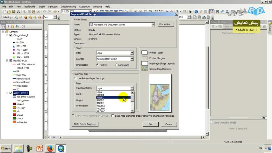
Task: Open the Customize menu
Action: 84,7
